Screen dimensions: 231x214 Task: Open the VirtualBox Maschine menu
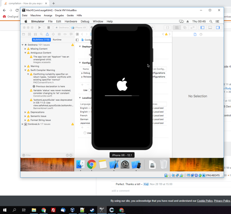tap(36, 16)
